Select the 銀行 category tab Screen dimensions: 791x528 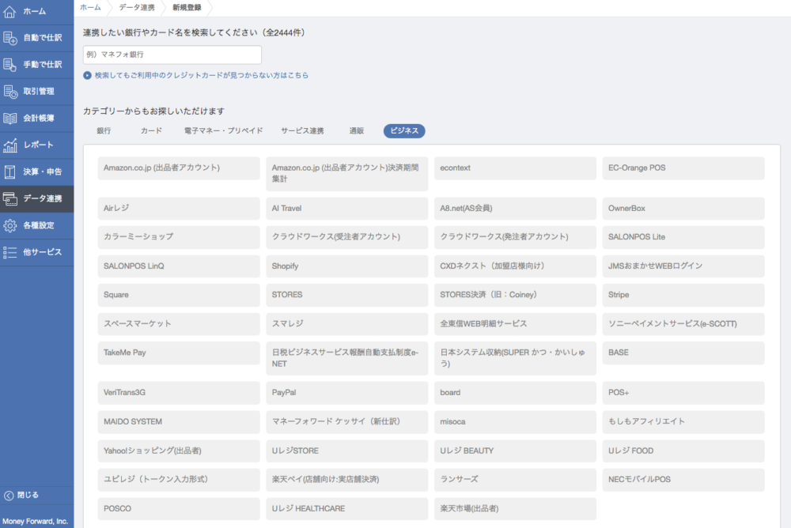coord(104,130)
